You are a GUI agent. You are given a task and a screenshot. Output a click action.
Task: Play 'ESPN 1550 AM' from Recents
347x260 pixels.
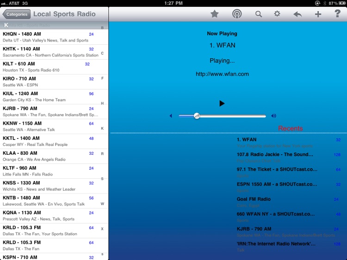289,187
